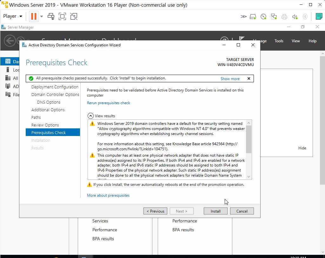Go to Deployment Configuration step
This screenshot has height=258, width=325.
click(55, 87)
